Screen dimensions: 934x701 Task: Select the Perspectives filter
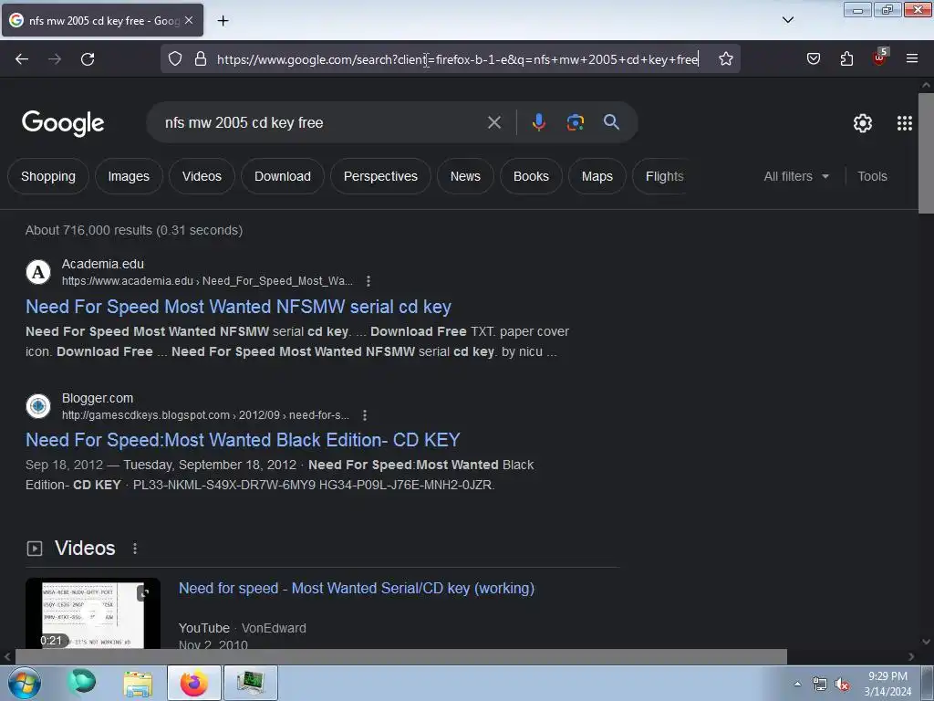point(380,176)
